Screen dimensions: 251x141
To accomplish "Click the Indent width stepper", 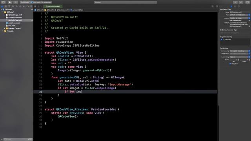I will (249, 60).
